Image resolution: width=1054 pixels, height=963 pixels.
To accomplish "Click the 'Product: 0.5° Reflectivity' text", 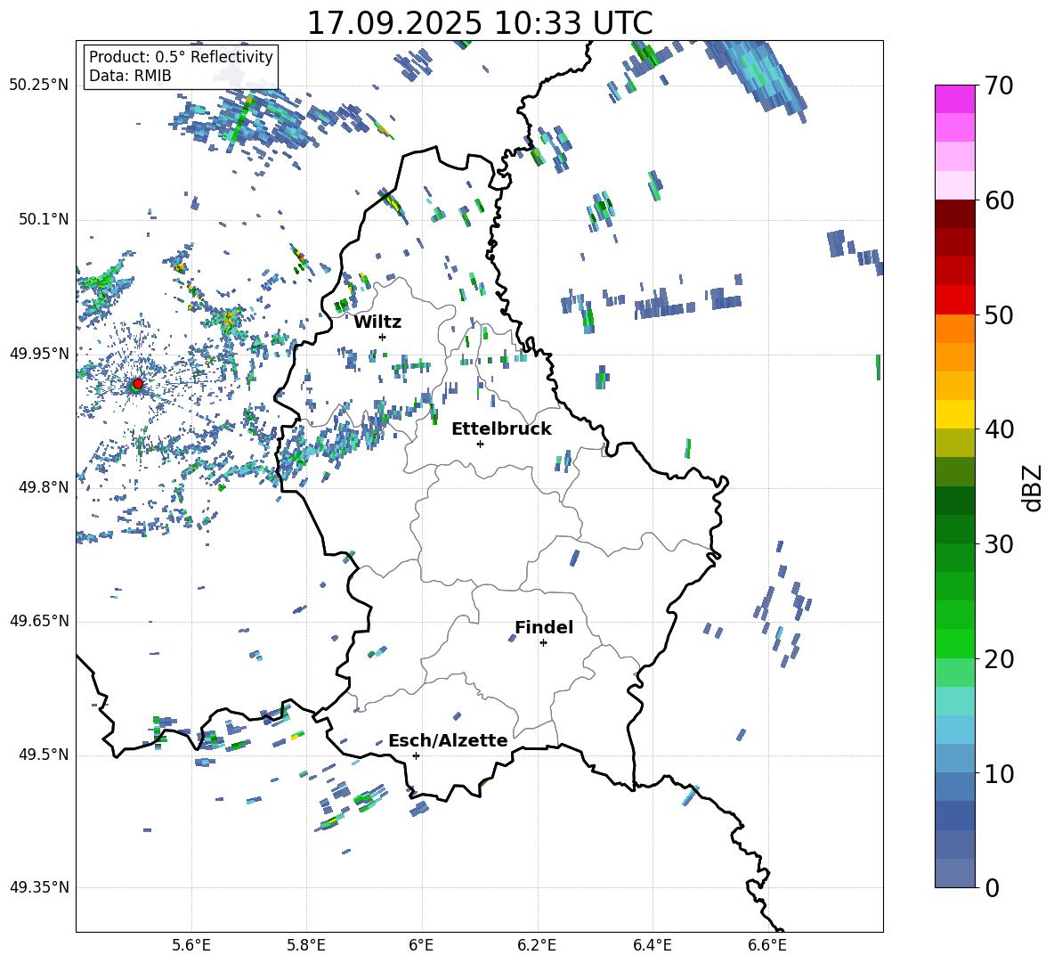I will click(x=181, y=56).
